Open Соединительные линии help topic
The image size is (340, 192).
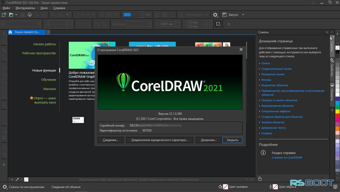point(276,69)
